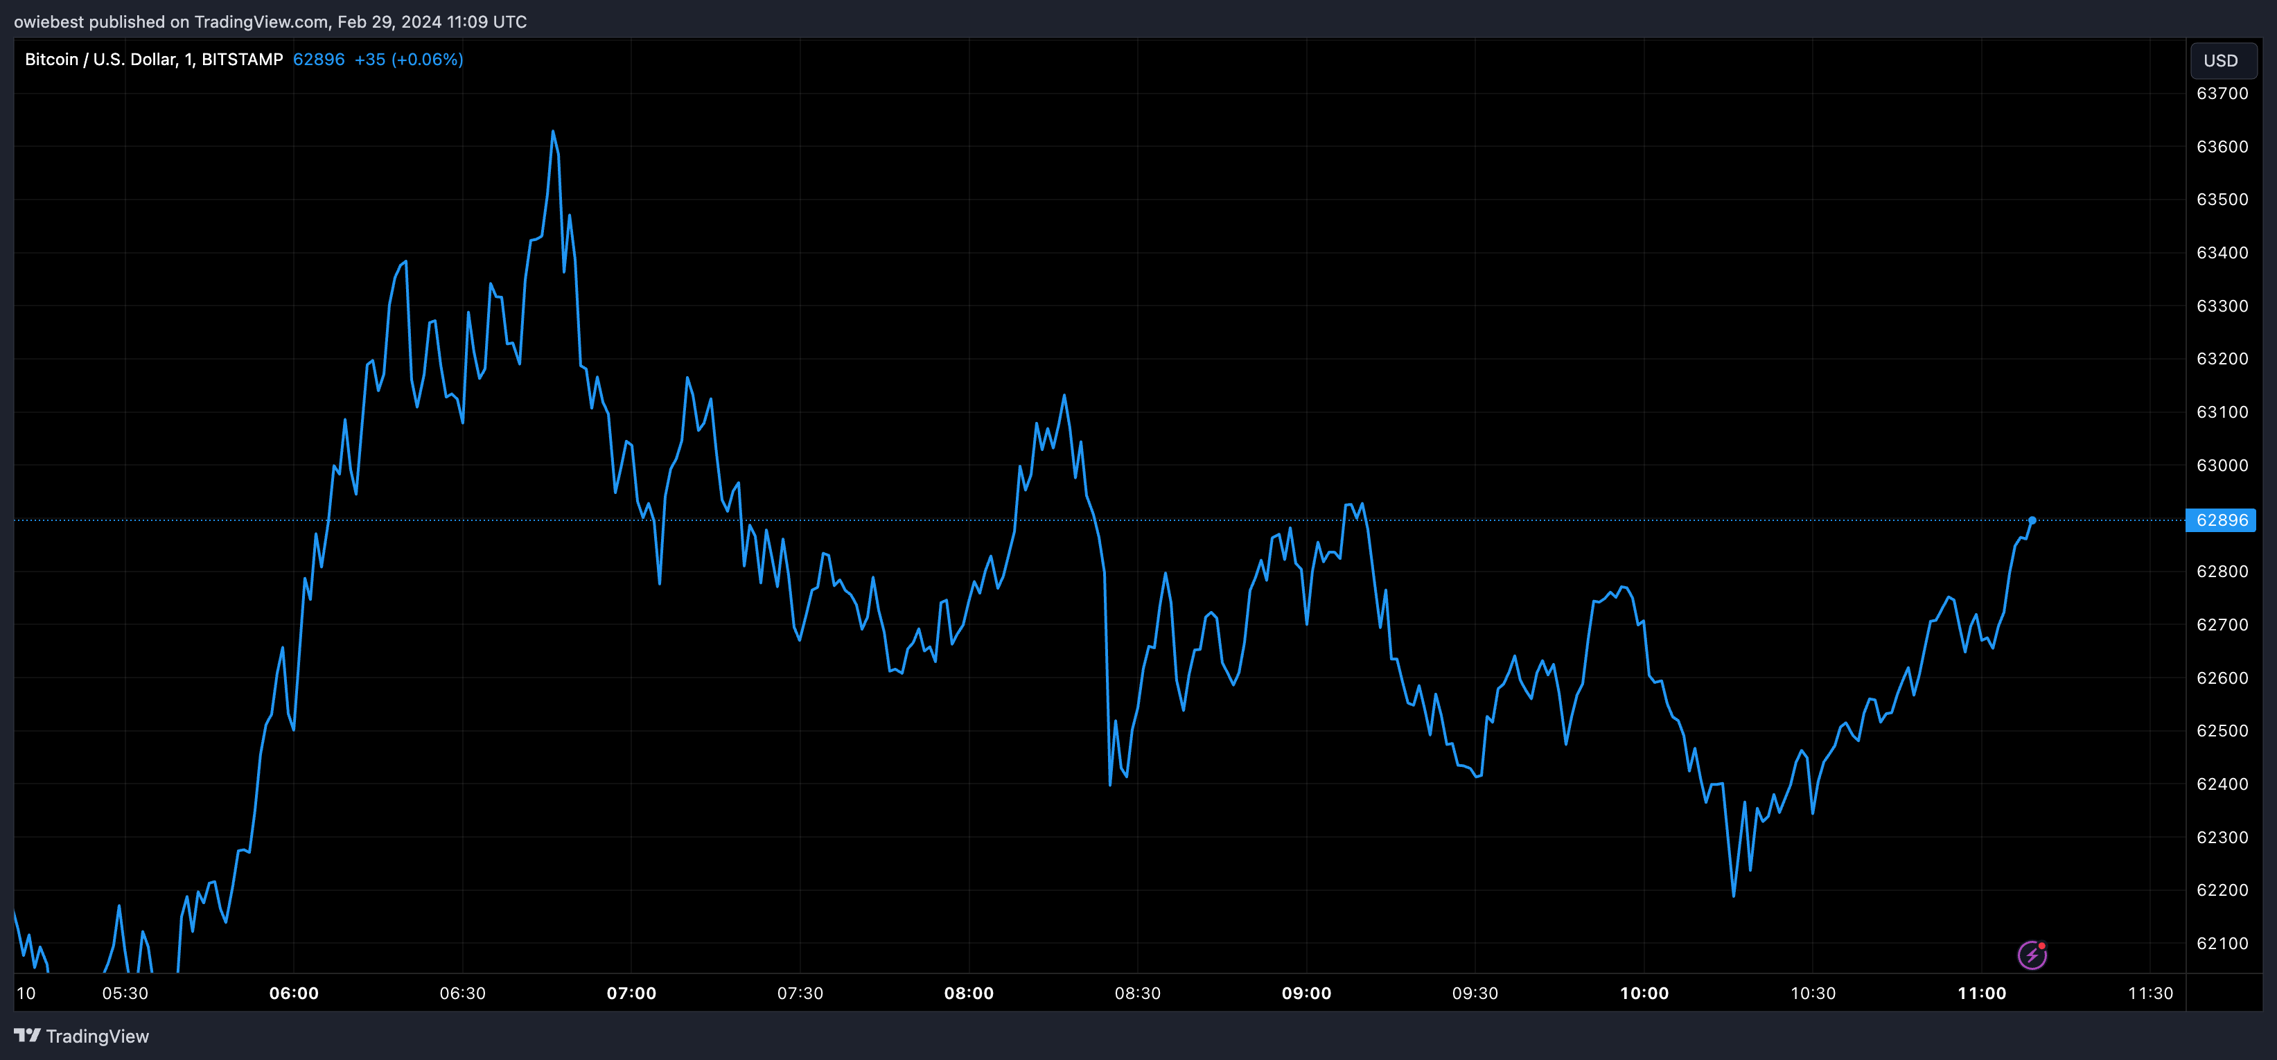Click the 63700 price scale label

(x=2222, y=94)
